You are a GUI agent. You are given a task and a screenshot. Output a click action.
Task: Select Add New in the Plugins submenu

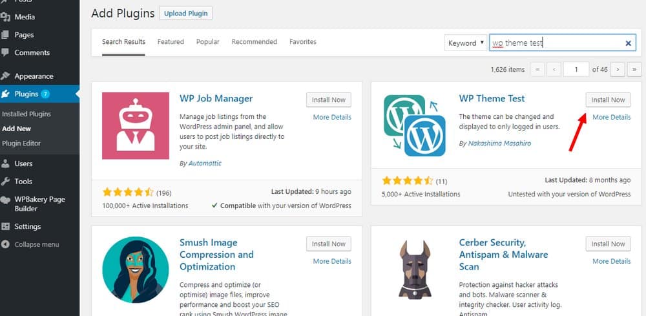click(17, 129)
